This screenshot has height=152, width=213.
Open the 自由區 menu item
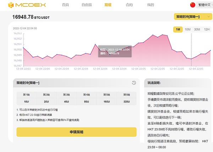(x=86, y=5)
